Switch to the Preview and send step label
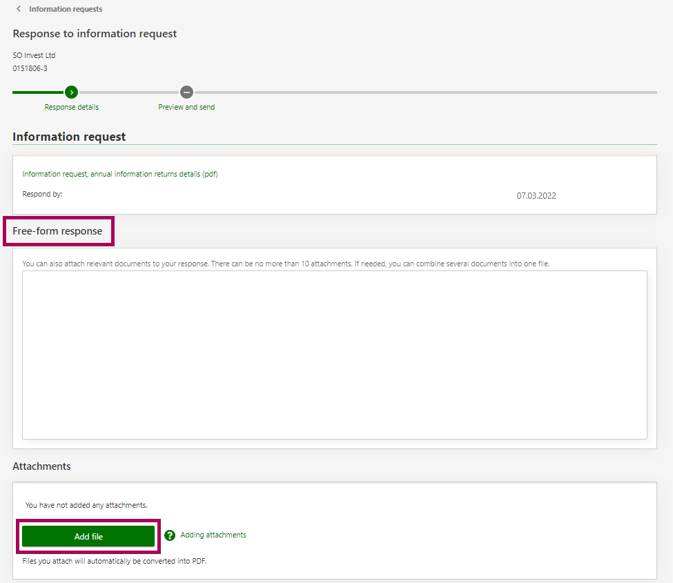The image size is (673, 583). point(186,107)
